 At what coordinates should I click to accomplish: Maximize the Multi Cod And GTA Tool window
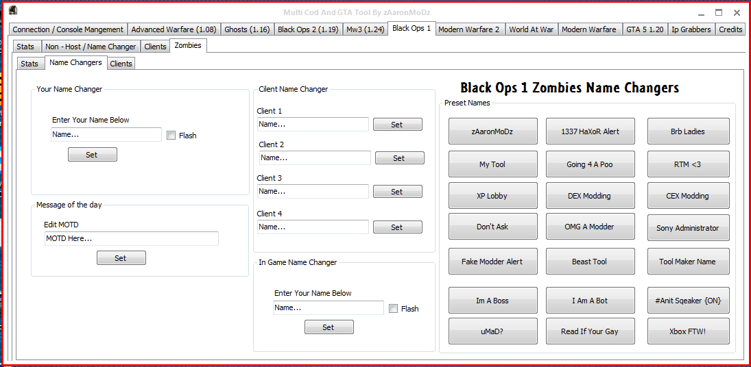(719, 12)
